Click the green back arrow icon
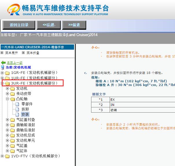 (x=3, y=63)
